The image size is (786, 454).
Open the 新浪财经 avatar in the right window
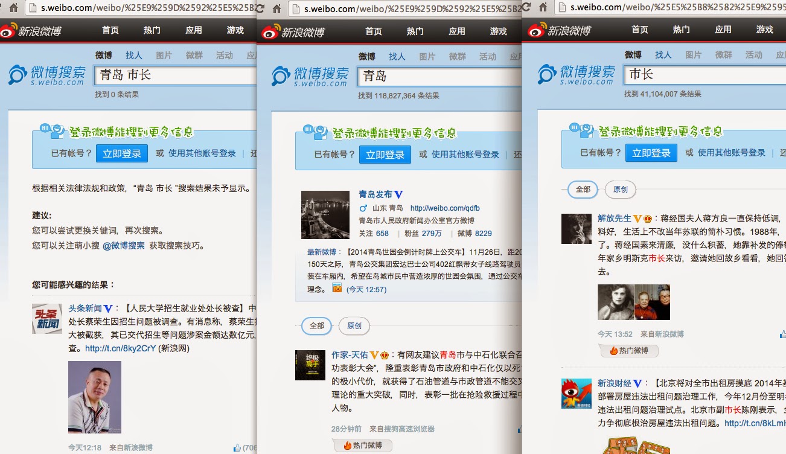tap(577, 394)
